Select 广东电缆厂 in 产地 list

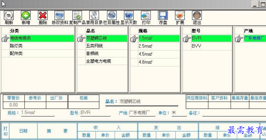pos(255,38)
